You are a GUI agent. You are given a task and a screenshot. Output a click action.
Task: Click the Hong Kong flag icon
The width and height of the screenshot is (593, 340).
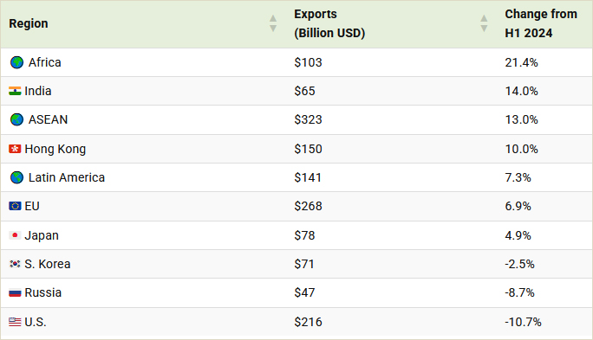[x=15, y=149]
